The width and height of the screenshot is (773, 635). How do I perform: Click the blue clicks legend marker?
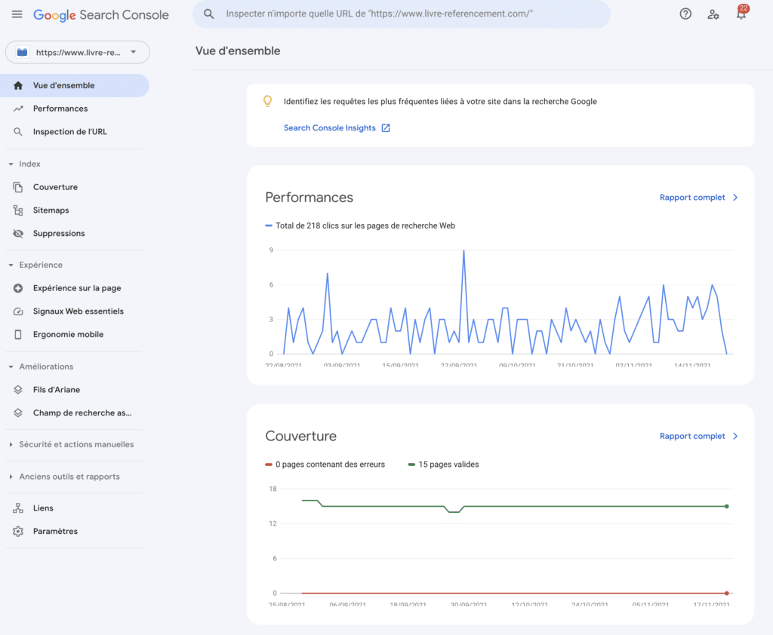click(269, 225)
